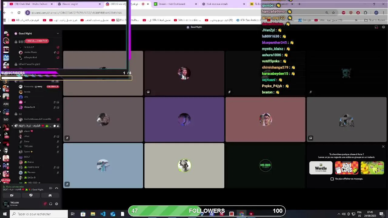Collapse the SQF voice channel arrow
This screenshot has width=388, height=218.
tap(12, 126)
